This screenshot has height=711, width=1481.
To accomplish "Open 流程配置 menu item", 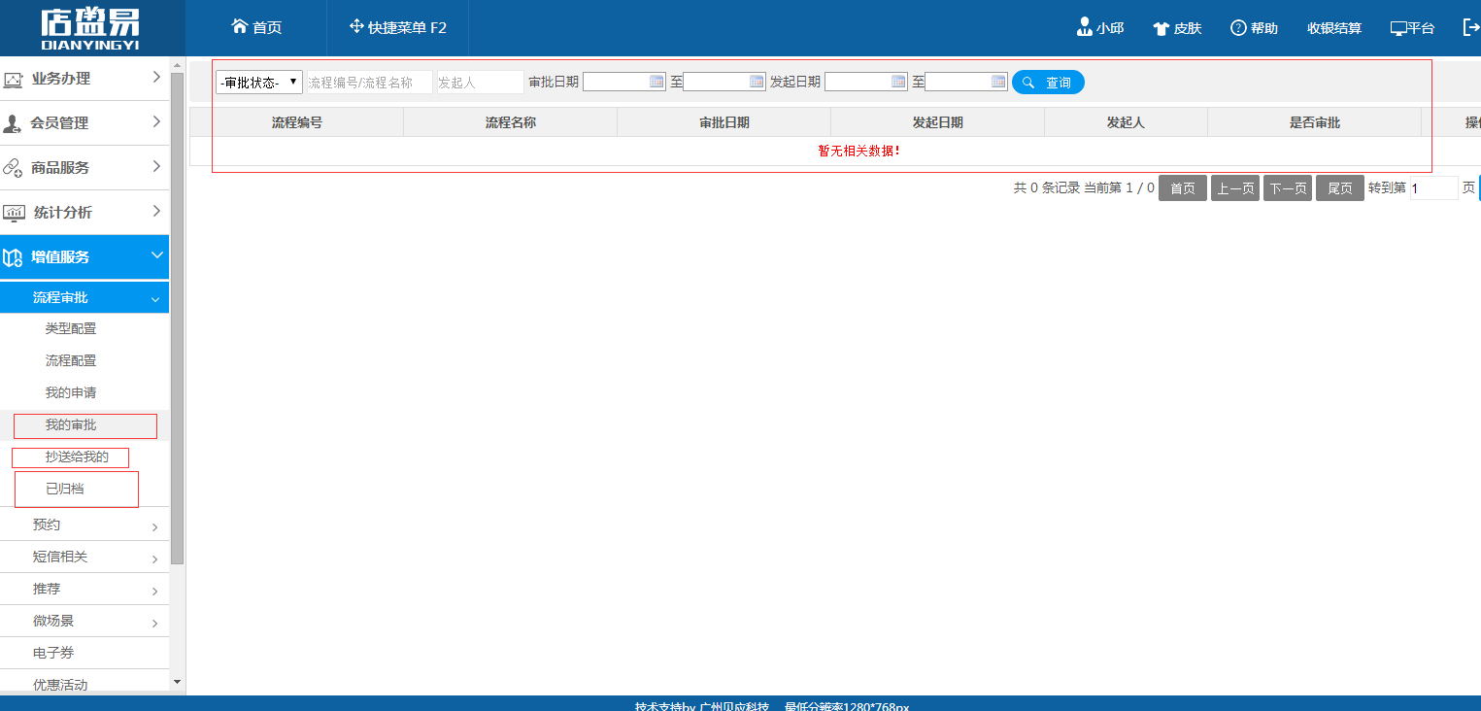I will point(71,360).
